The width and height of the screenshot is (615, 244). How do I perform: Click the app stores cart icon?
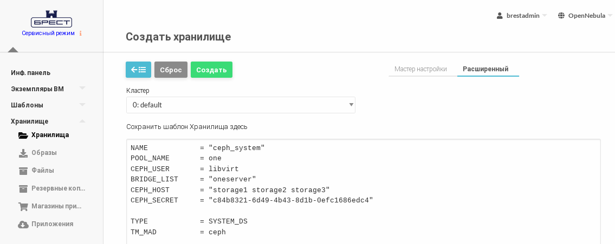[x=23, y=206]
